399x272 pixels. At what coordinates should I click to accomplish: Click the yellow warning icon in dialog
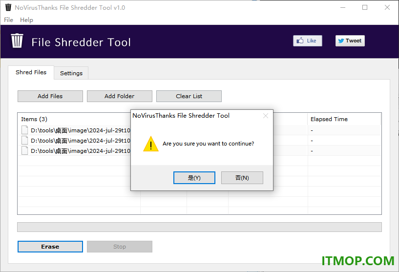151,144
